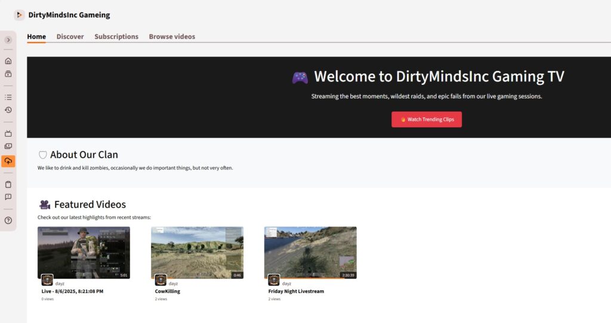Open the Browse videos tab
The height and width of the screenshot is (323, 611).
pos(172,36)
